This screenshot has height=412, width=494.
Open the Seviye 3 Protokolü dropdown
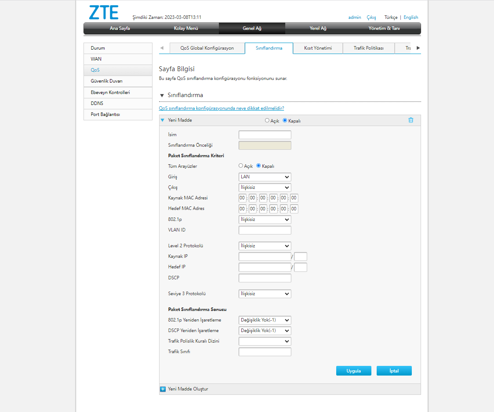coord(265,293)
